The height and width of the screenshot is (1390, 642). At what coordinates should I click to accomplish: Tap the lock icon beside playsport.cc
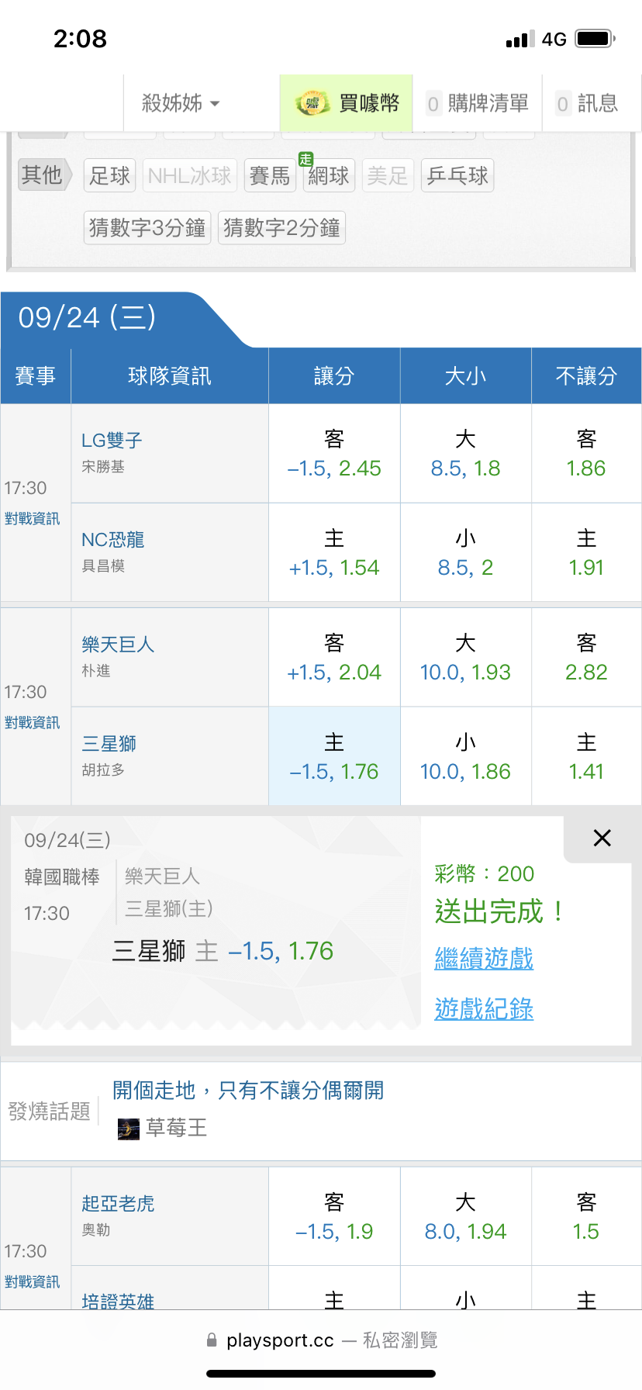click(x=212, y=1340)
